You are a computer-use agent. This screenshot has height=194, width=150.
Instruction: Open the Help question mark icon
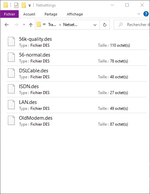point(146,14)
